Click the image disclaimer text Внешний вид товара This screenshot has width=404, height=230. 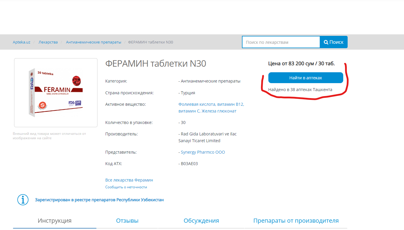pyautogui.click(x=49, y=136)
